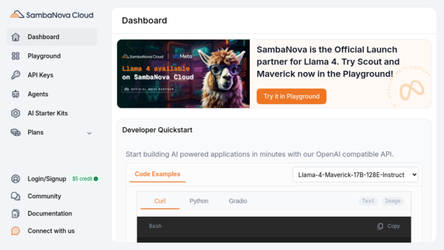The image size is (444, 250).
Task: Click the copy clipboard icon in Bash header
Action: [380, 226]
